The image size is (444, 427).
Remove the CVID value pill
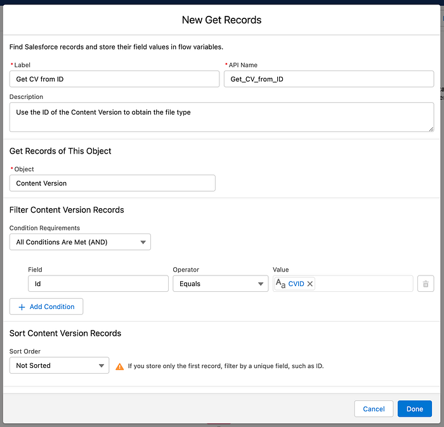coord(310,284)
